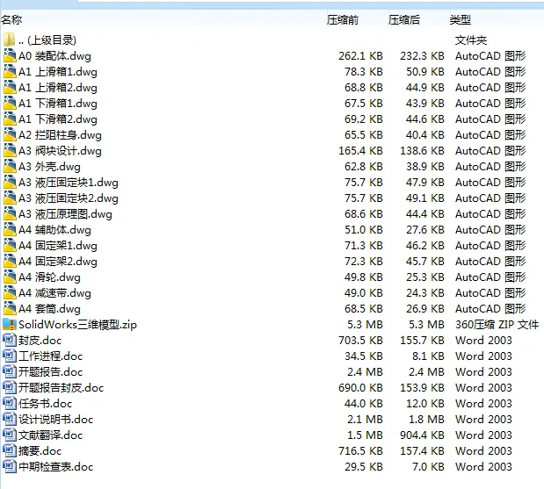Click the A3 液压原理图.dwg file icon
The width and height of the screenshot is (544, 489).
pos(10,214)
